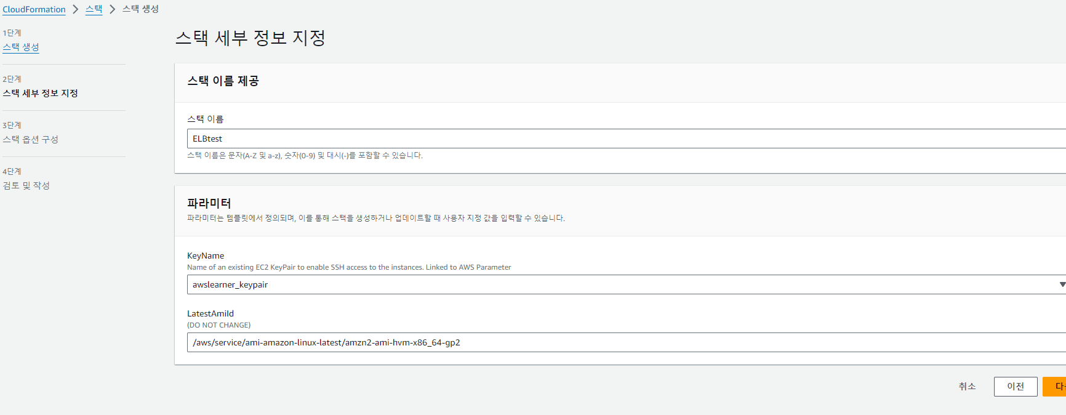The width and height of the screenshot is (1066, 415).
Task: Click the KeyName parameter label
Action: pos(206,256)
